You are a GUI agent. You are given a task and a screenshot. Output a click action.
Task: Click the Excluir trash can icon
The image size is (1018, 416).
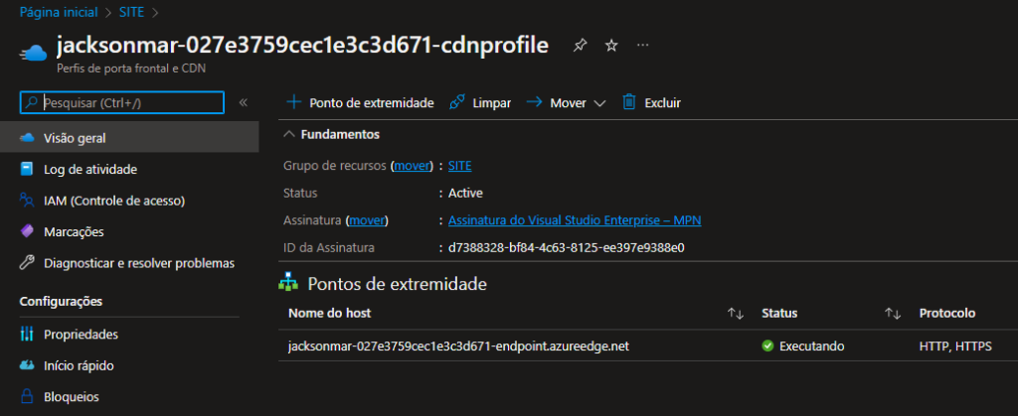[x=628, y=102]
